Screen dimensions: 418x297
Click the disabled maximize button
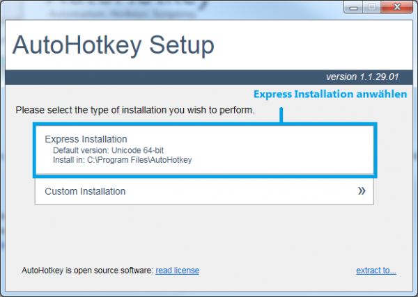(x=370, y=6)
